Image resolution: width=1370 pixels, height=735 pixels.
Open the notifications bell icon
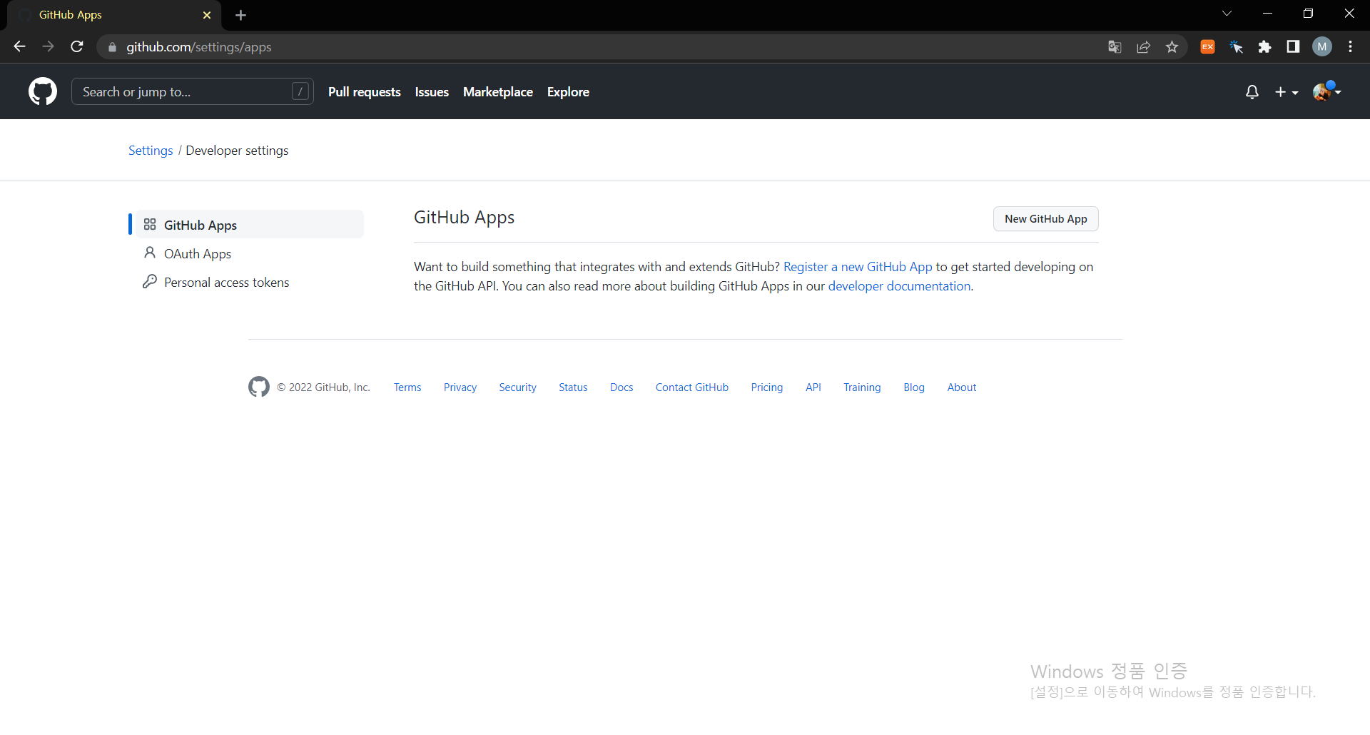point(1252,92)
